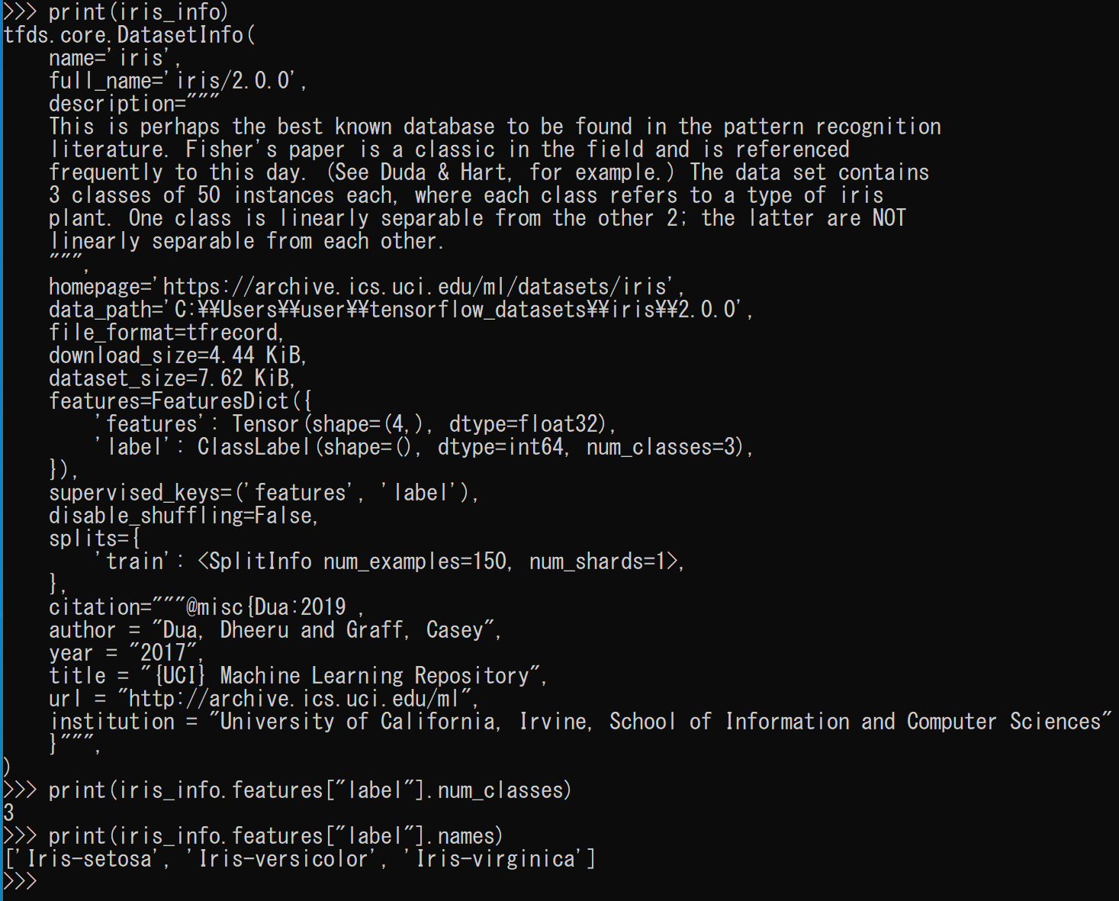This screenshot has width=1119, height=901.
Task: Click the disable_shuffling=False line
Action: coord(184,516)
